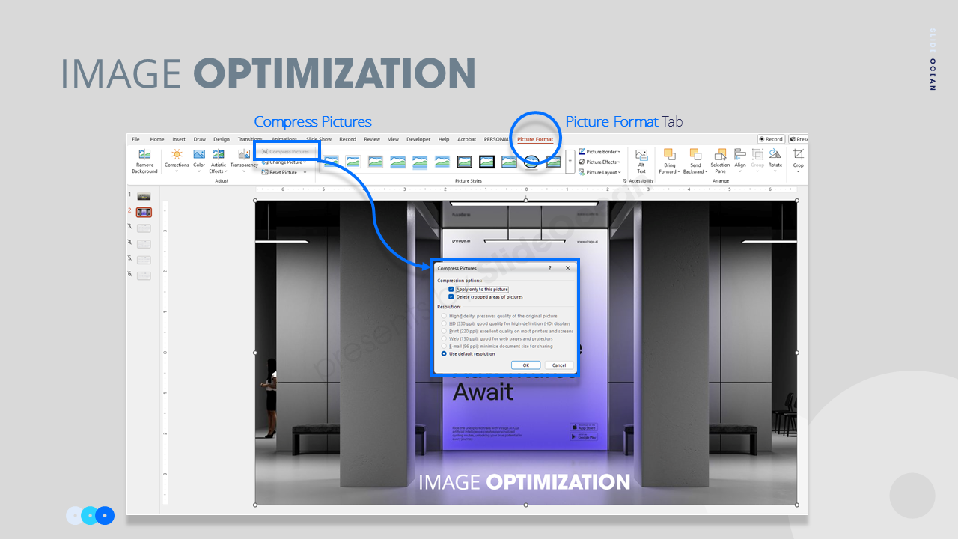958x539 pixels.
Task: Select slide 6 thumbnail
Action: tap(144, 275)
